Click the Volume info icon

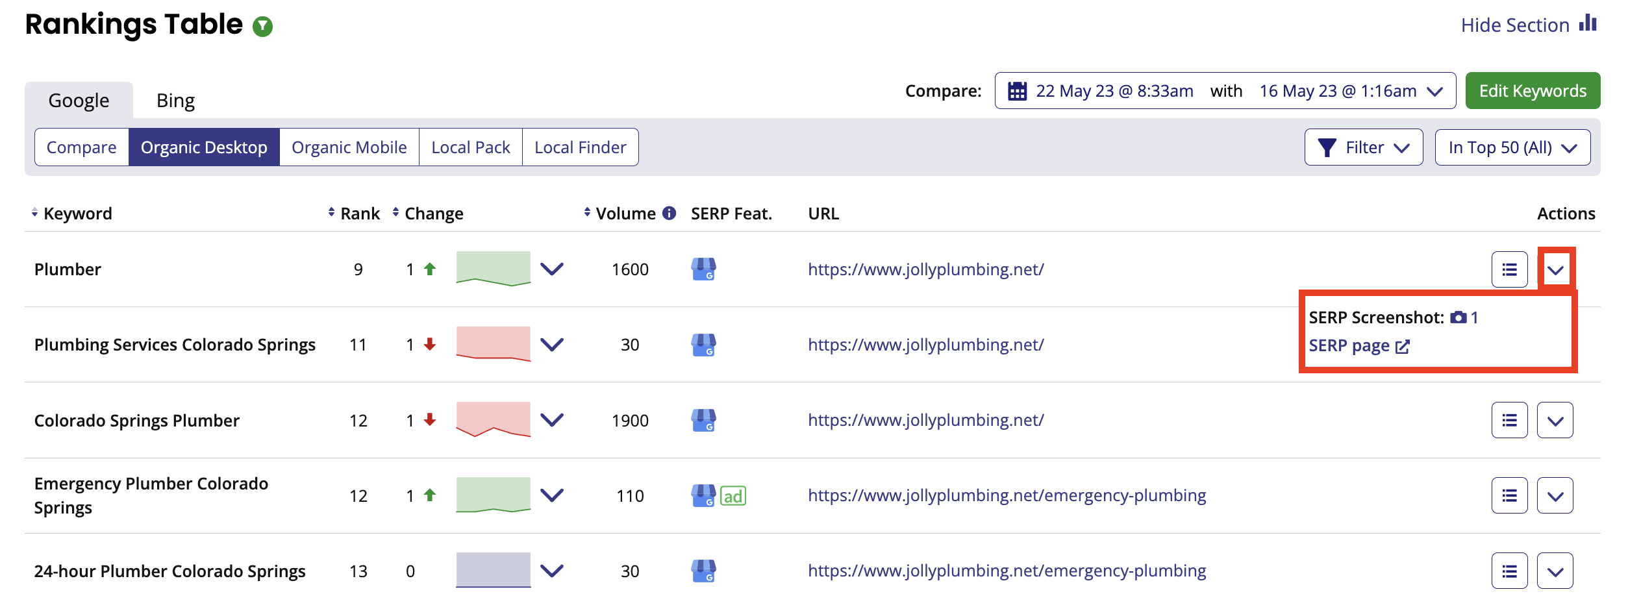669,213
